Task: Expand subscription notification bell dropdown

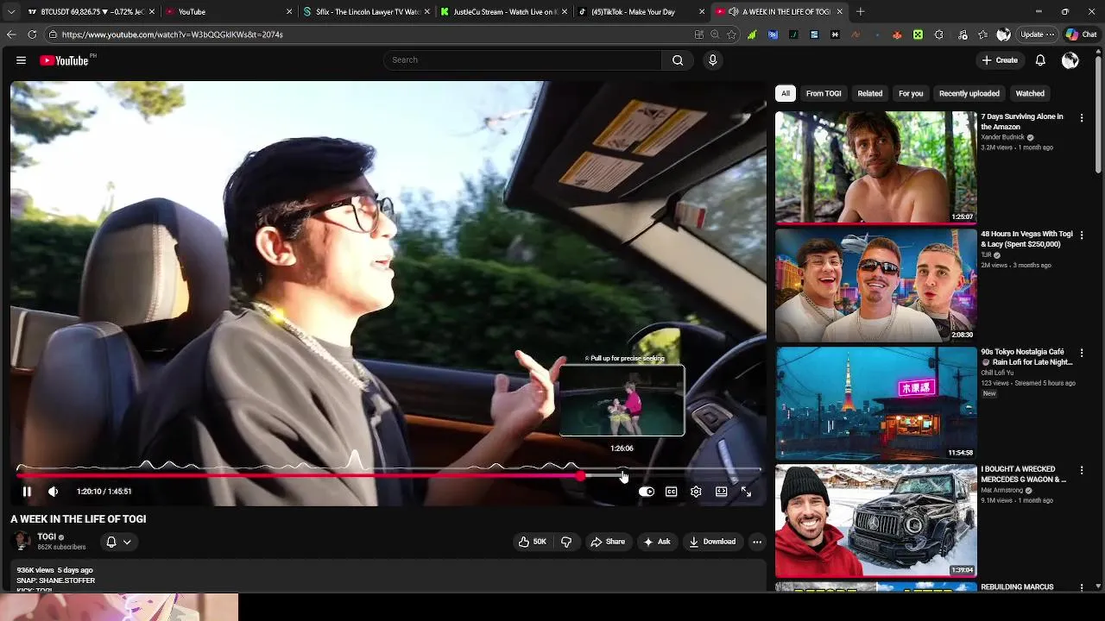Action: tap(118, 542)
